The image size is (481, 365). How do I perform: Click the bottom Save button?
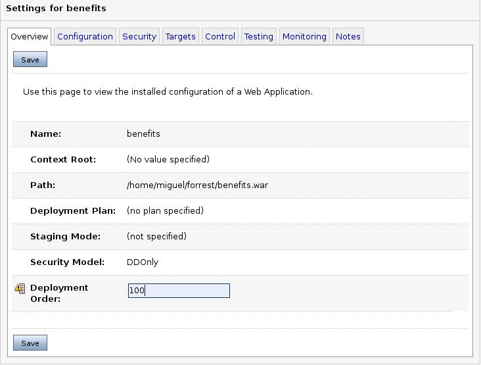tap(30, 343)
